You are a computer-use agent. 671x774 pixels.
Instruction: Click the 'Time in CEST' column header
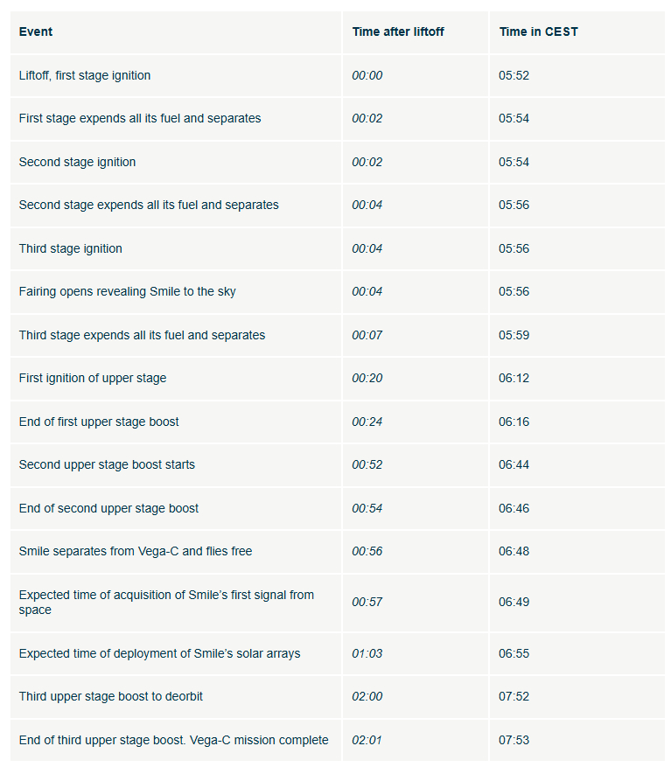pyautogui.click(x=538, y=31)
